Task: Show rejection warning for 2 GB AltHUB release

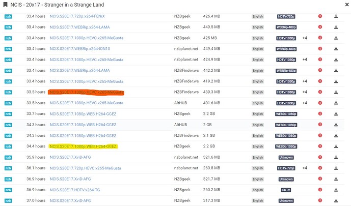Action: point(320,125)
